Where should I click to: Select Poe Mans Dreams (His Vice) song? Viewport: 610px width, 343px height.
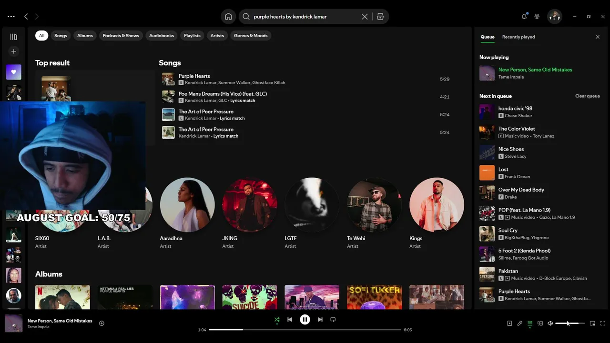pyautogui.click(x=223, y=94)
